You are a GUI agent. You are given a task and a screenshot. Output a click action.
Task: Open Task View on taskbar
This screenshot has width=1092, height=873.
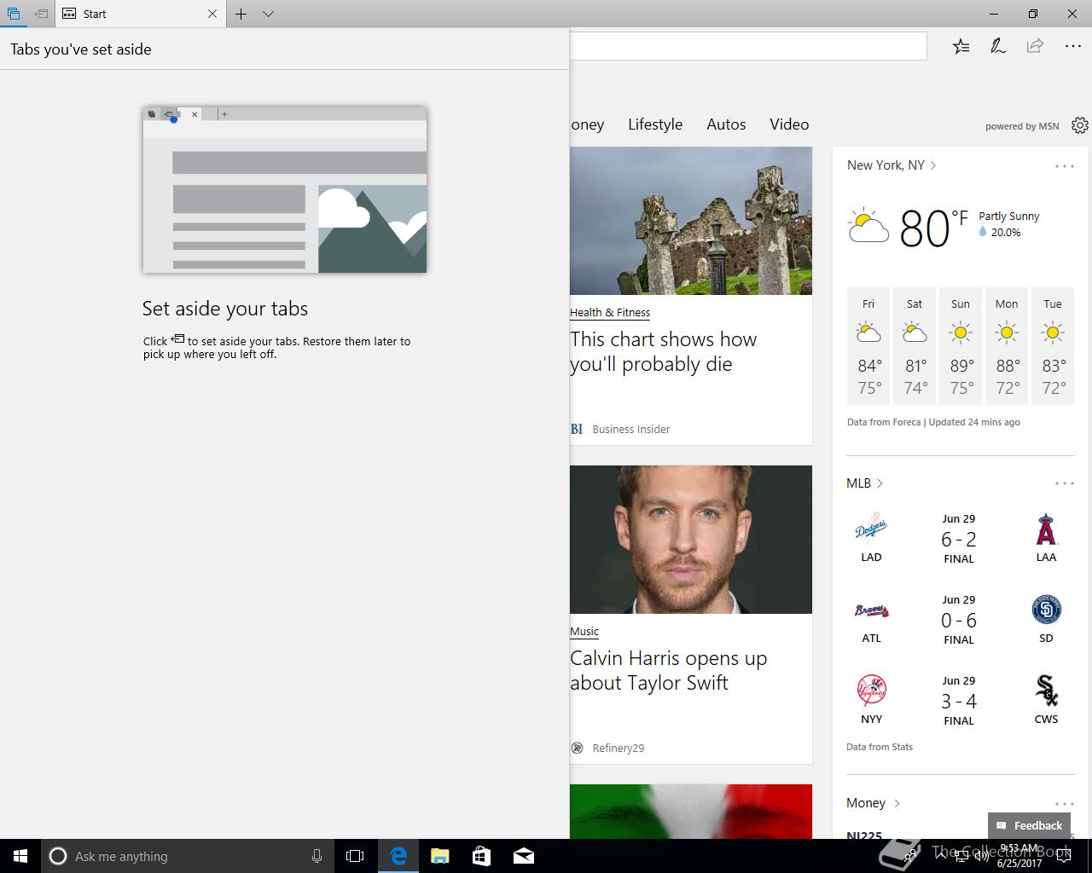click(x=355, y=856)
